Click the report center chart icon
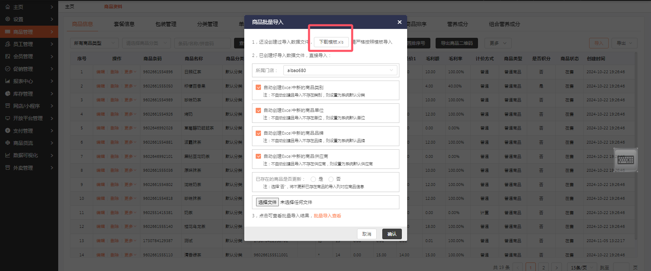This screenshot has width=651, height=271. (x=8, y=81)
